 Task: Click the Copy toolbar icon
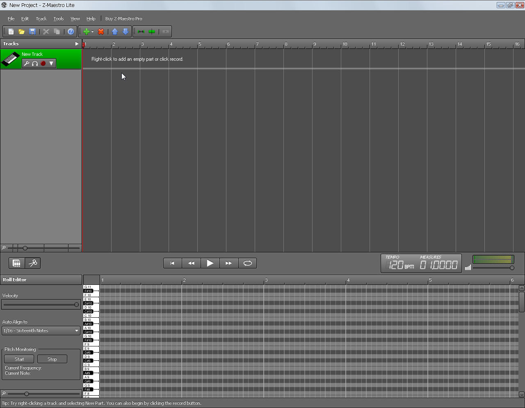pyautogui.click(x=57, y=32)
